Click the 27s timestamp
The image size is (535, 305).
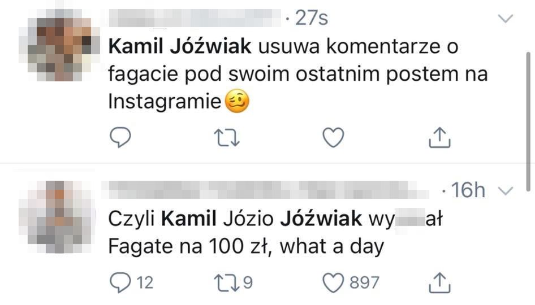[312, 19]
